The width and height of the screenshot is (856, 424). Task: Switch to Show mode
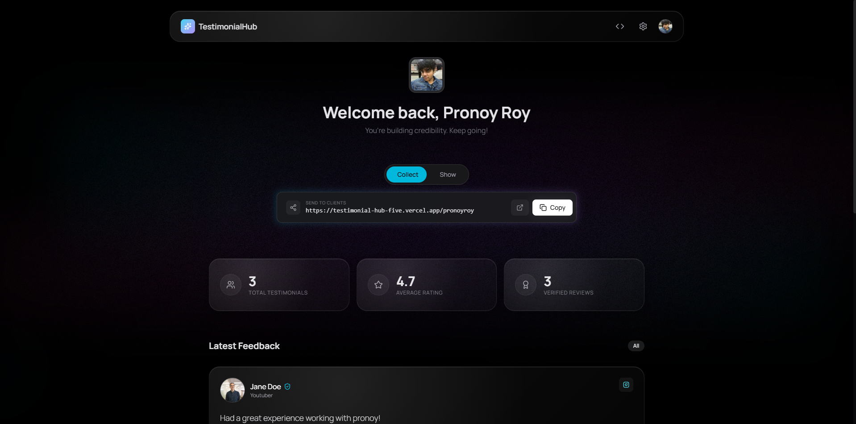pyautogui.click(x=447, y=174)
